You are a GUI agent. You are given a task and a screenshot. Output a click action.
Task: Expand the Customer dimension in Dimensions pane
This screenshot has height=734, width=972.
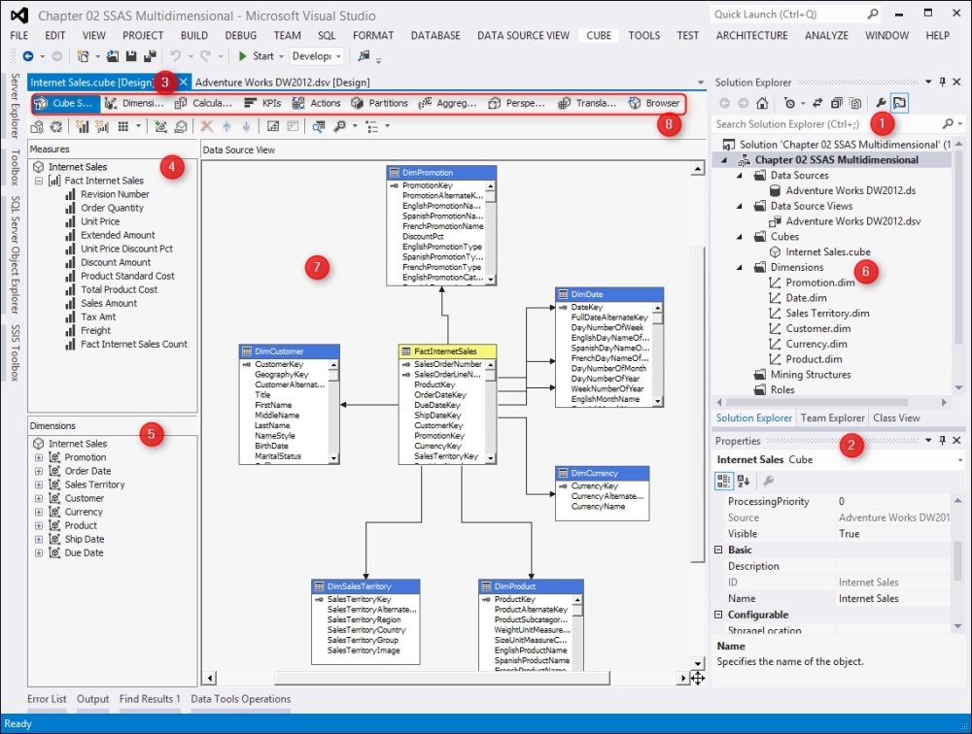tap(39, 499)
